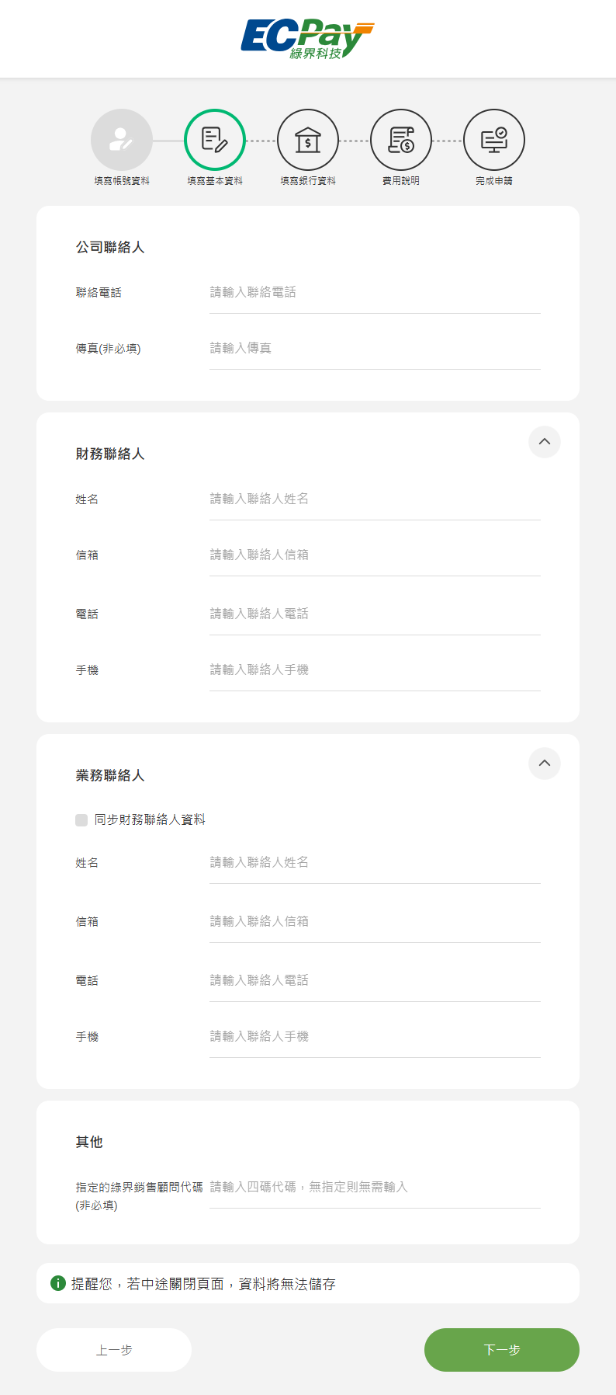Enter the 綠界銷售顧問代碼 code field
This screenshot has height=1395, width=616.
click(375, 1188)
